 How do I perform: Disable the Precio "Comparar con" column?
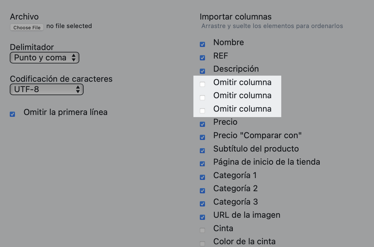(202, 137)
